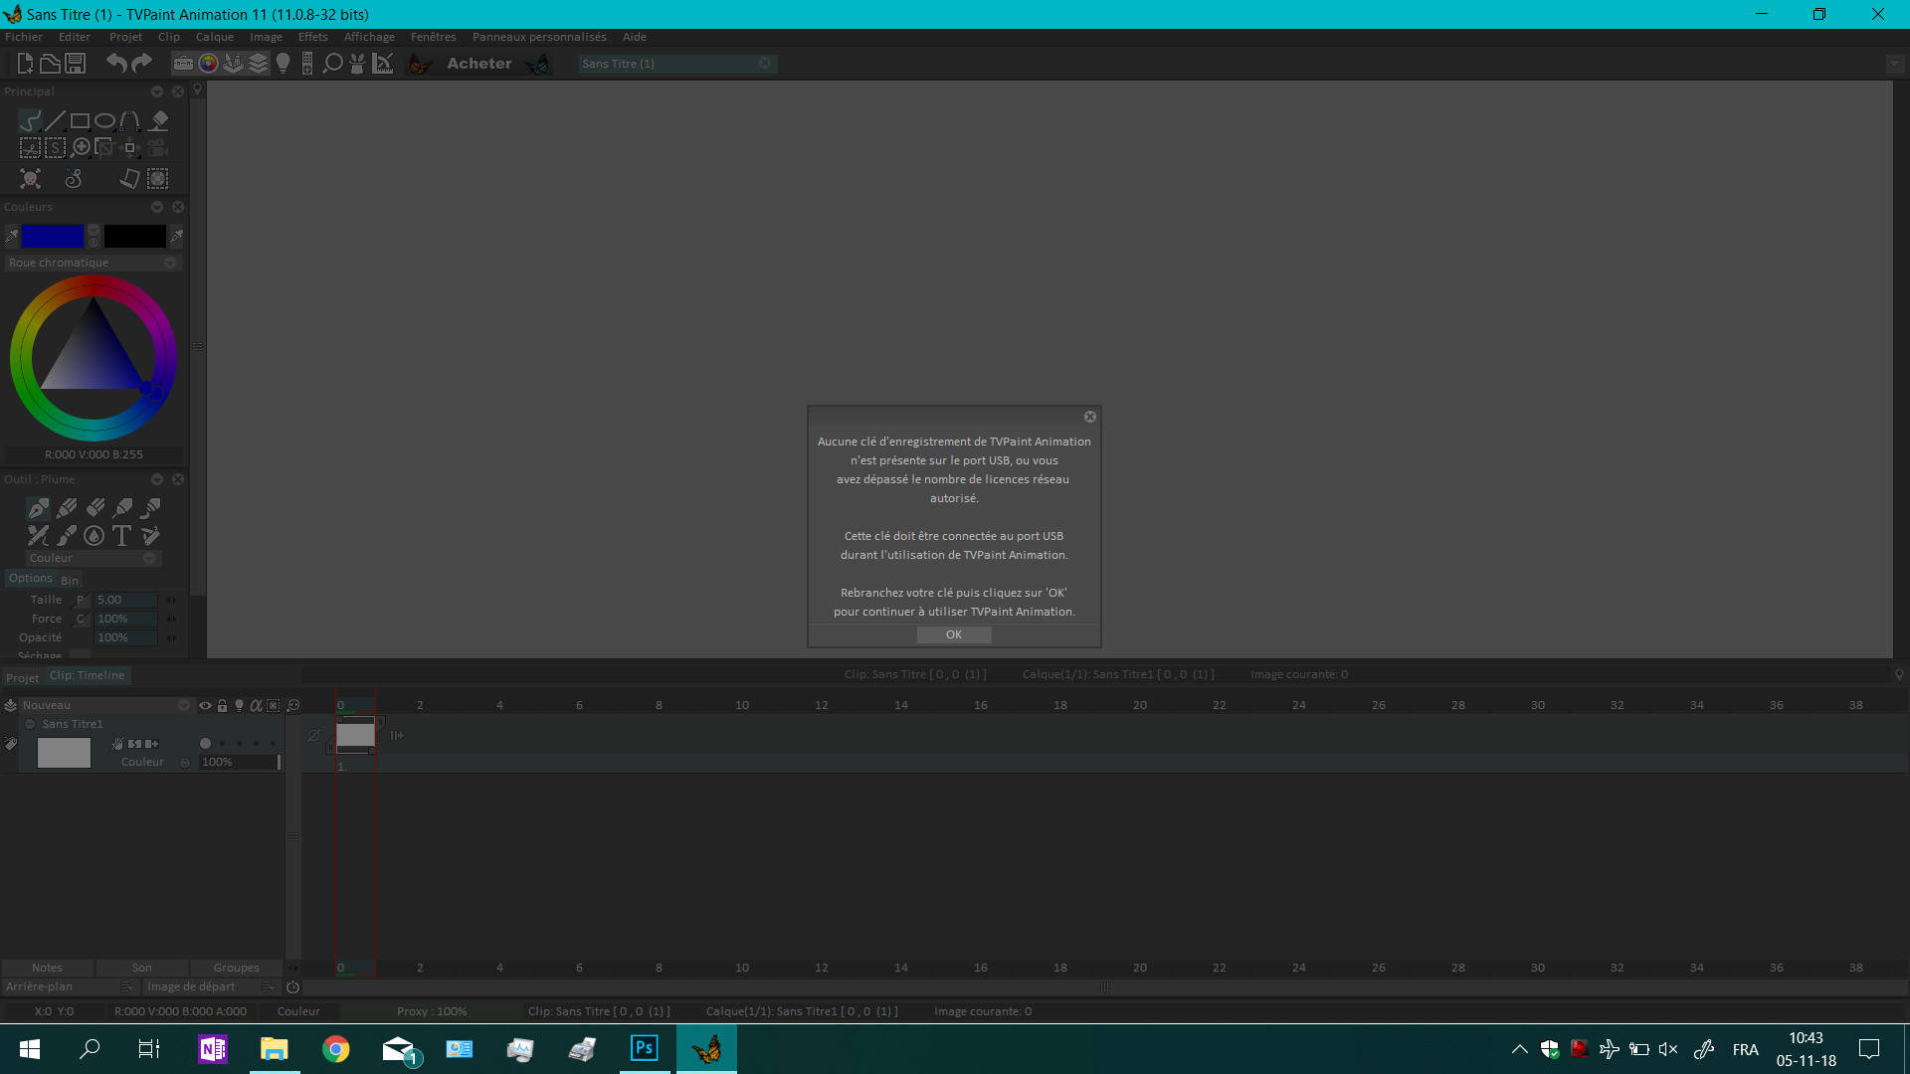Select the spline curve tool

[x=129, y=120]
